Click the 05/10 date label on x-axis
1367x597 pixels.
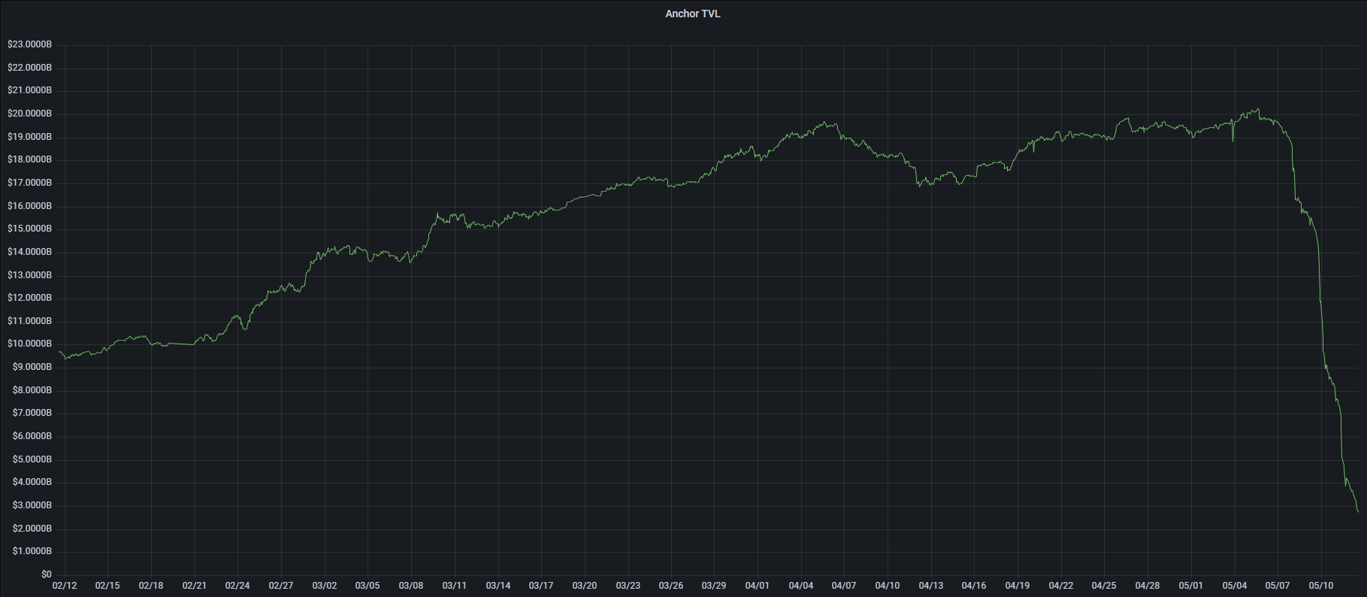[x=1320, y=585]
